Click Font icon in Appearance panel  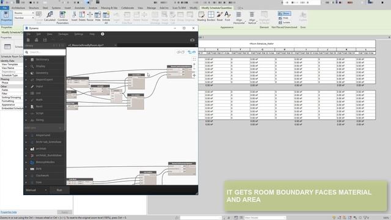click(227, 16)
